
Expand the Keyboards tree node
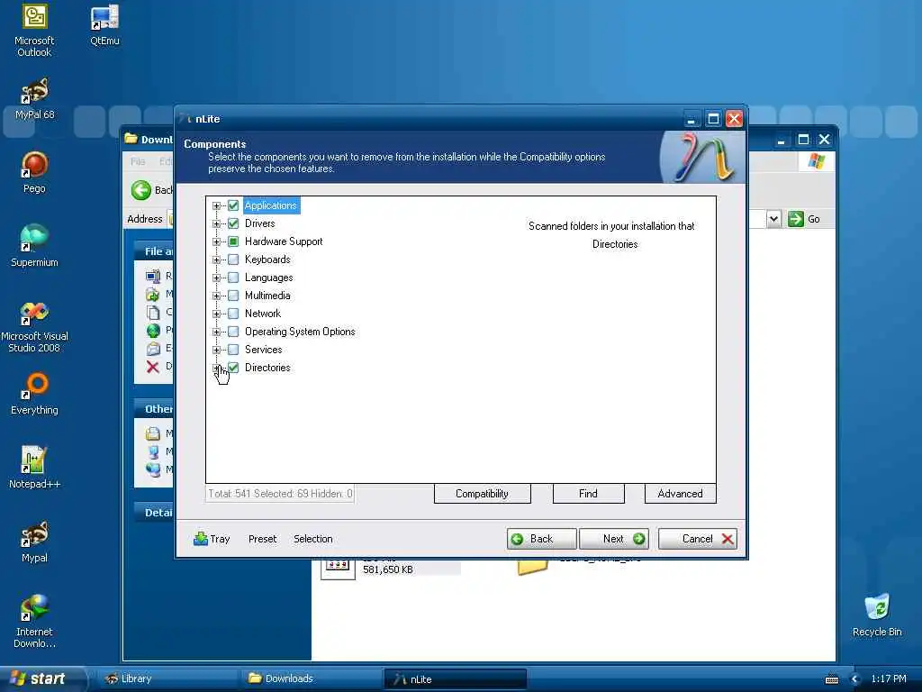point(216,259)
